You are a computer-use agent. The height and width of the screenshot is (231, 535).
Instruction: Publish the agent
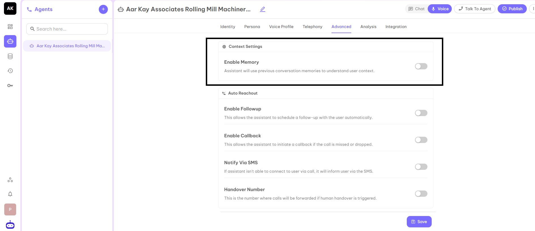[512, 9]
